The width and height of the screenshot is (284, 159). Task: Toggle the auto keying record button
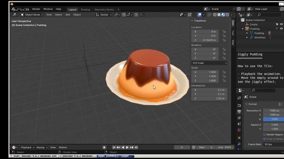click(x=104, y=148)
